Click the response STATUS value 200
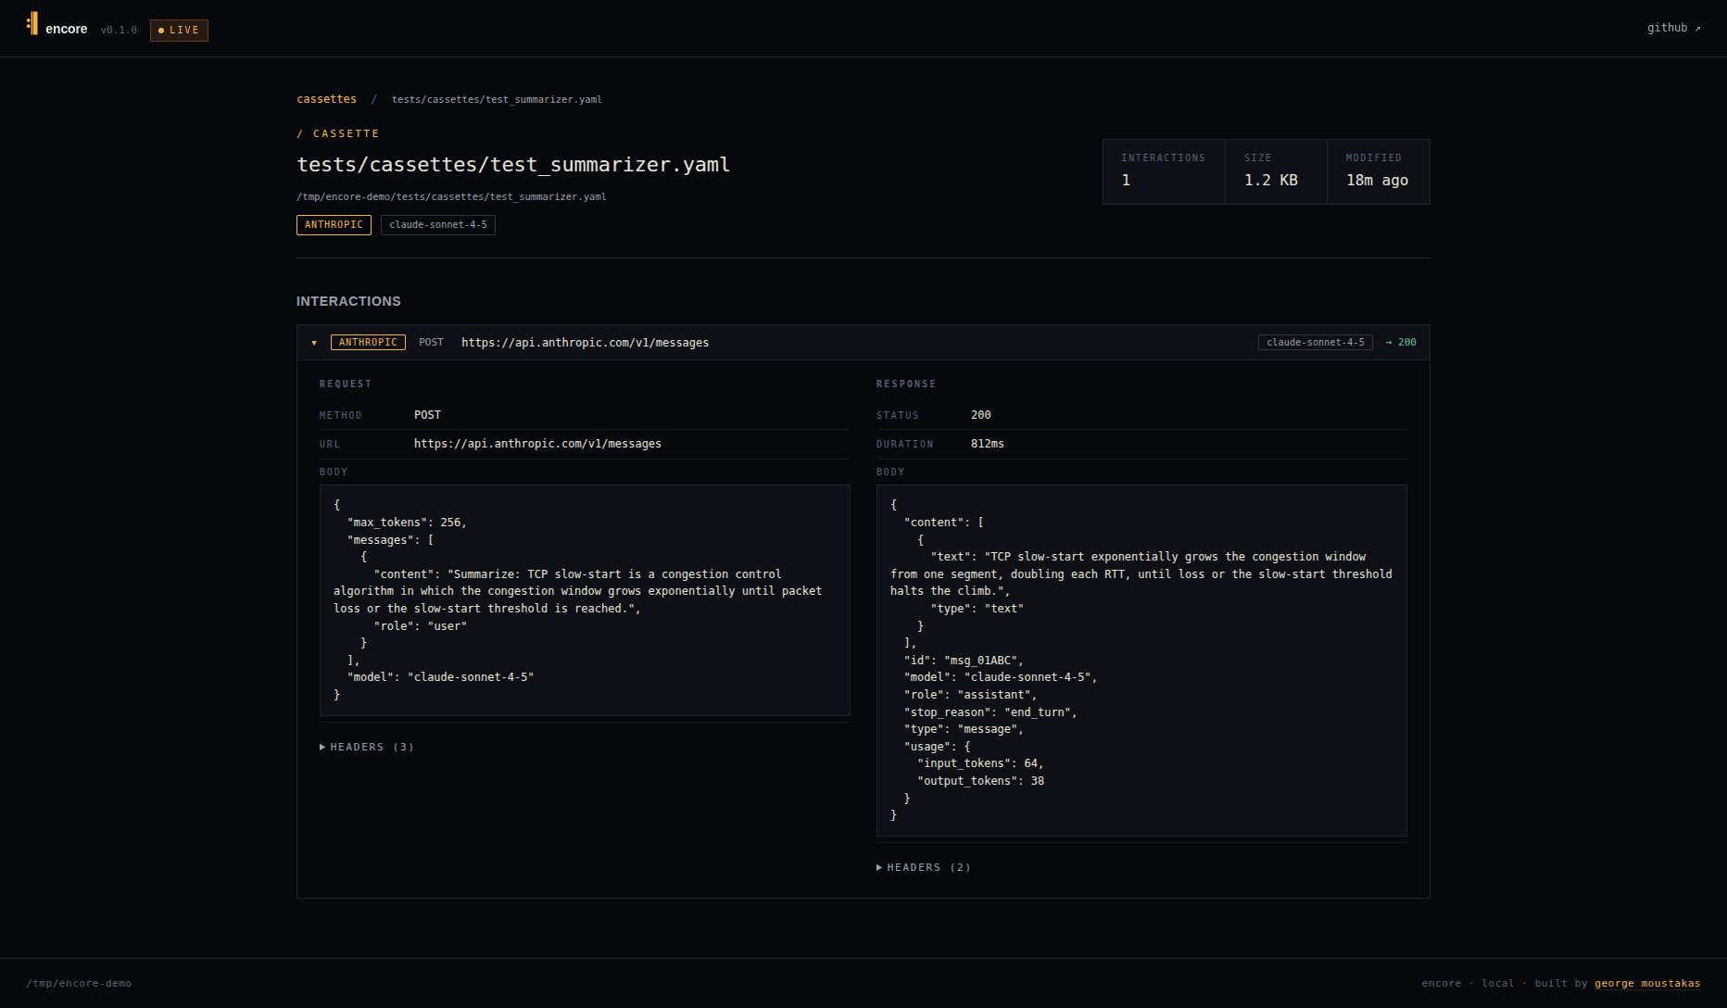Viewport: 1727px width, 1008px height. 981,415
